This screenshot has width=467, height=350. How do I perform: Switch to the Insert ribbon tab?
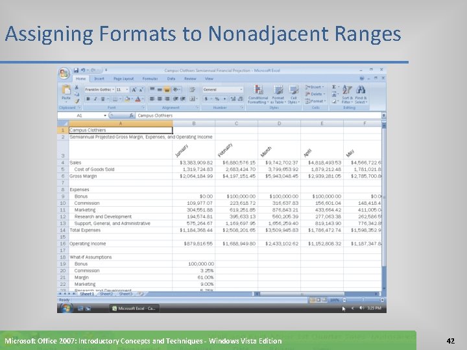(99, 78)
